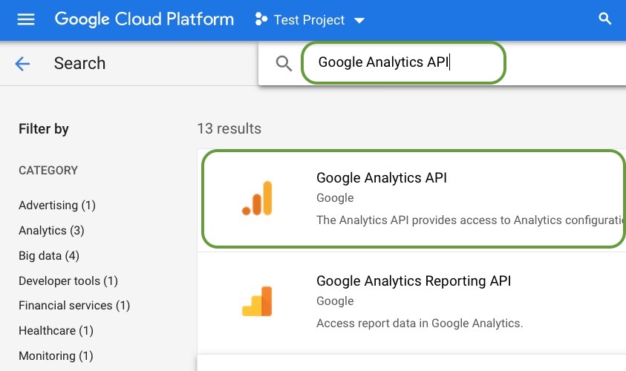Click the Analytics API description text

pos(468,220)
